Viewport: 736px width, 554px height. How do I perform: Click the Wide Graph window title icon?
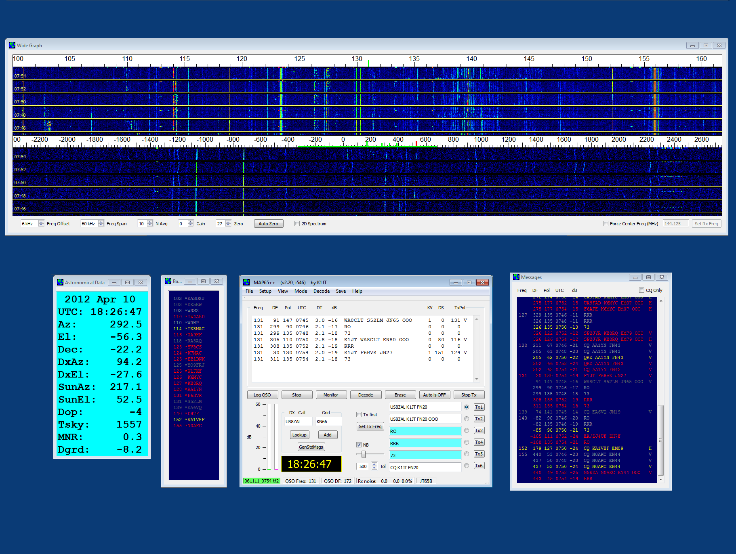pos(12,45)
